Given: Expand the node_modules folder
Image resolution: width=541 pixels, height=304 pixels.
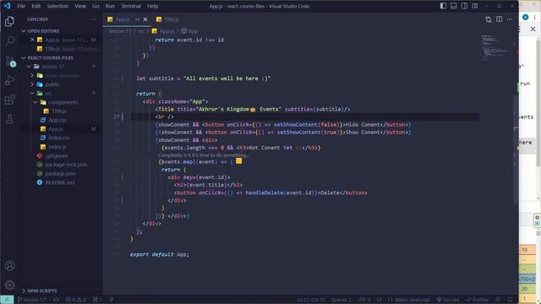Looking at the screenshot, I should tap(62, 75).
